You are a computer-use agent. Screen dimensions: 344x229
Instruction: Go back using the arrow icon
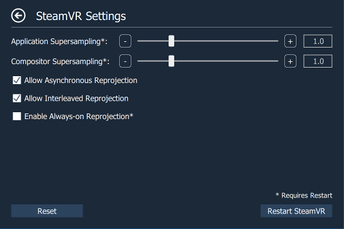[x=18, y=15]
